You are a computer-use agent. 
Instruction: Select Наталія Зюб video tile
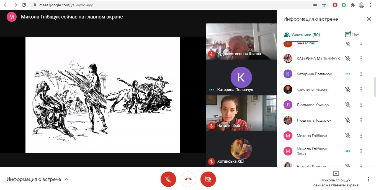click(241, 113)
